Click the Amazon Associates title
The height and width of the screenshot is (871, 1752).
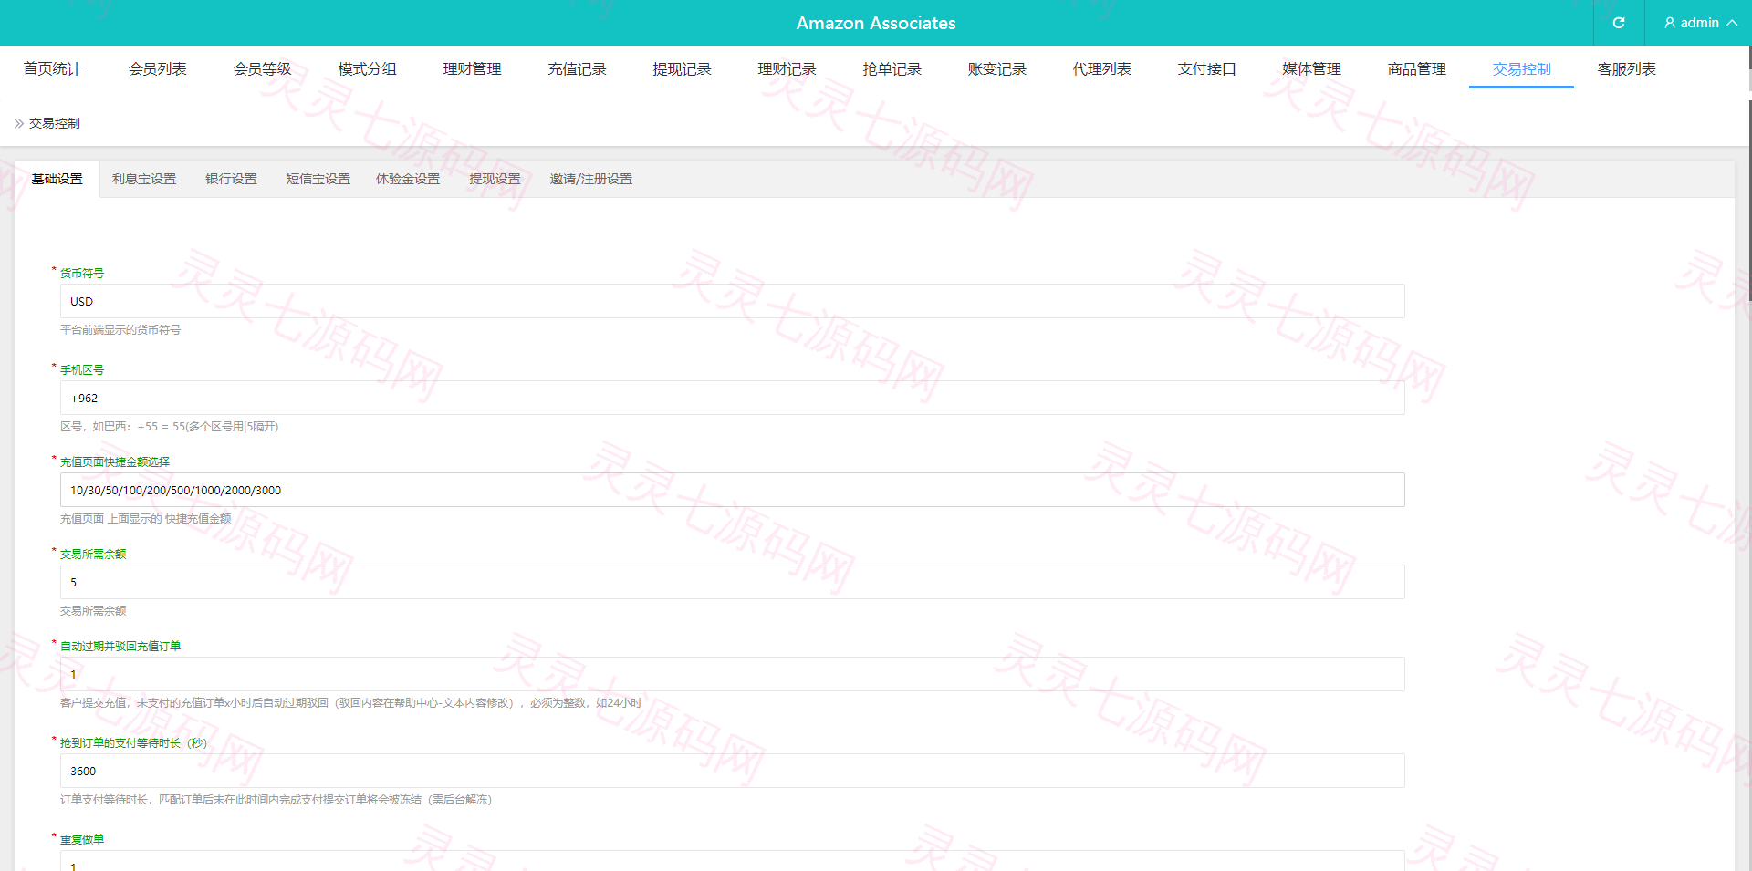[x=876, y=23]
